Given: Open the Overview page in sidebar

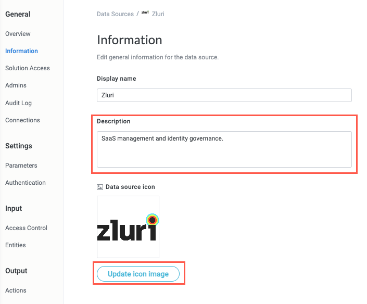Looking at the screenshot, I should point(18,34).
